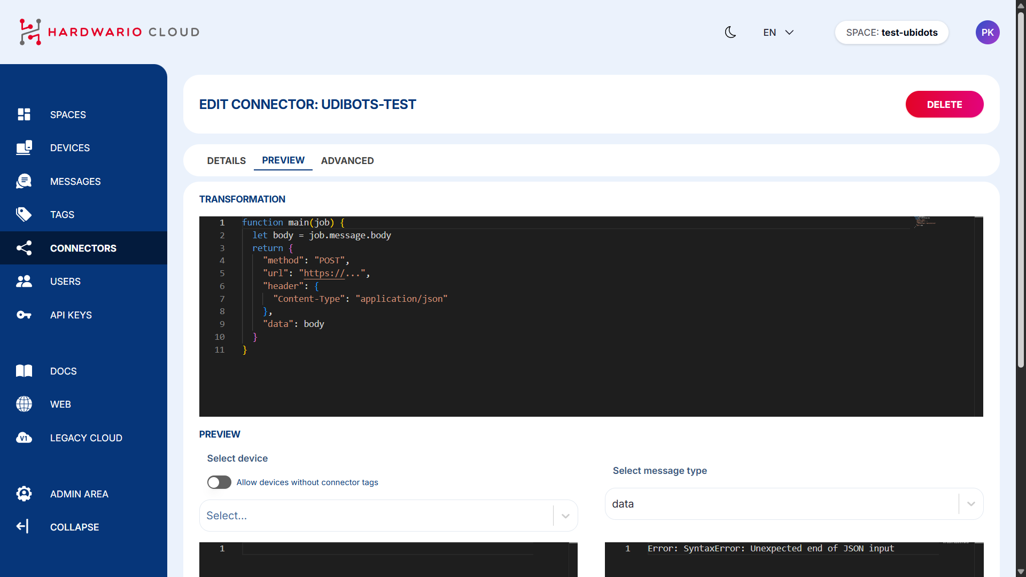1026x577 pixels.
Task: Click the red Delete button
Action: pyautogui.click(x=944, y=104)
